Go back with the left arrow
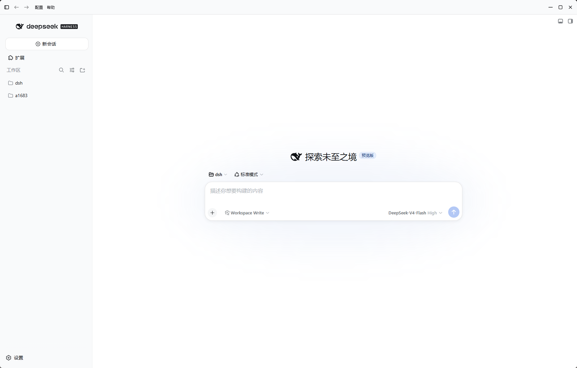 click(x=17, y=7)
